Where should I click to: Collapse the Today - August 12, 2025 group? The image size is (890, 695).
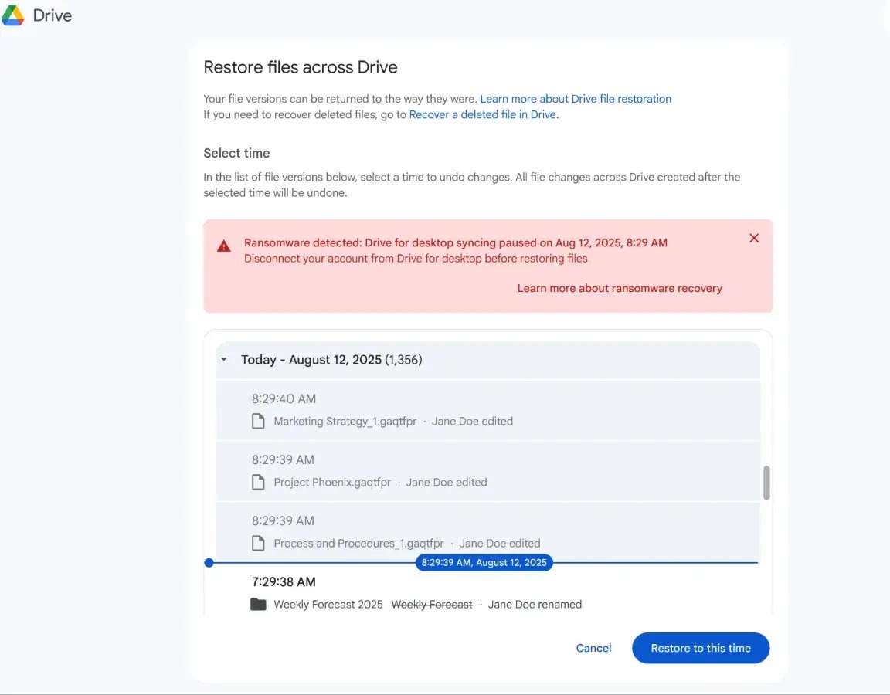[x=224, y=359]
